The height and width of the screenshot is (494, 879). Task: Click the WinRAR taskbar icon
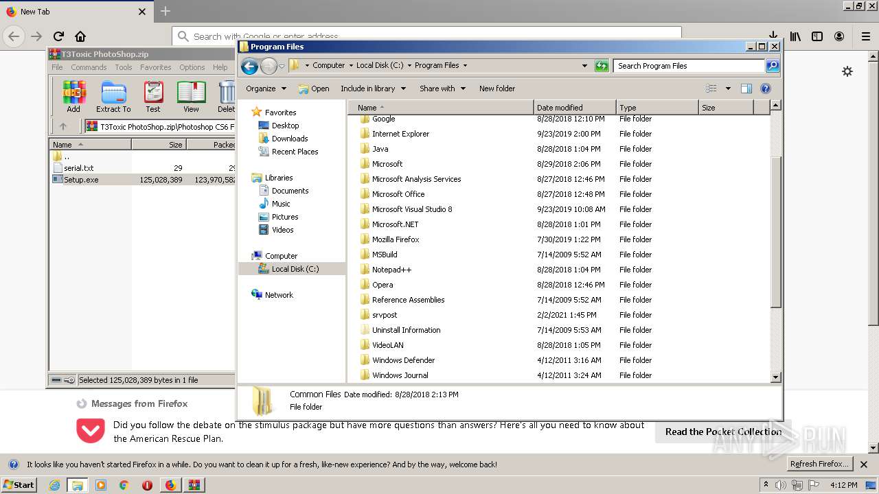pos(193,485)
